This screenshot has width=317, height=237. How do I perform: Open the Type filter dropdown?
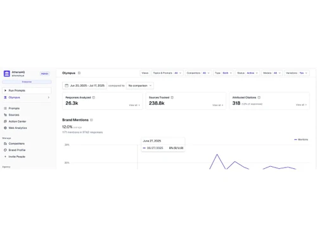(x=223, y=73)
